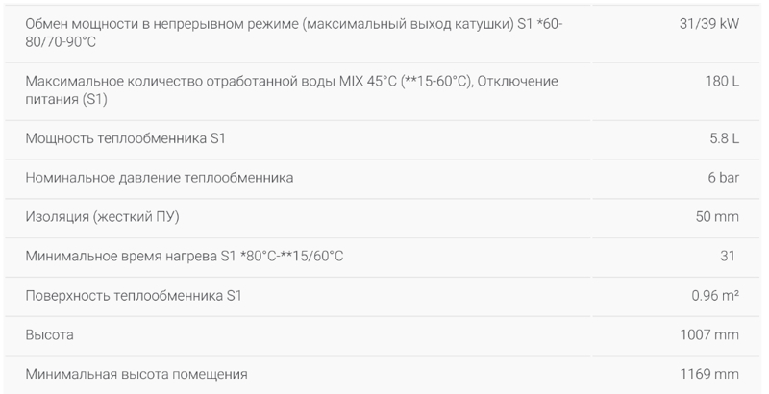The width and height of the screenshot is (769, 394).
Task: Select the 50 mm insulation value
Action: click(716, 217)
